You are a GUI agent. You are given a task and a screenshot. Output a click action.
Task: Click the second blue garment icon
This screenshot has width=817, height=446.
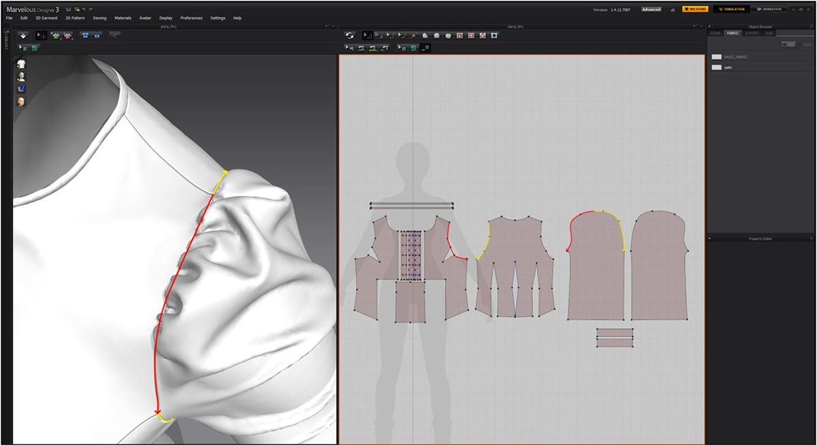pos(97,35)
